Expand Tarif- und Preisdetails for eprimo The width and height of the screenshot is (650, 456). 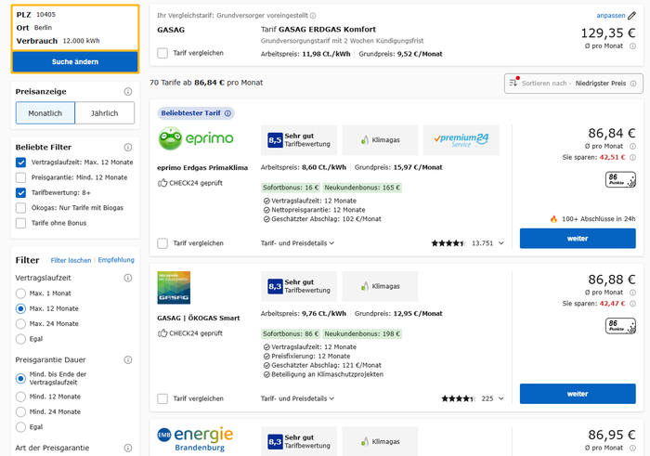coord(297,243)
